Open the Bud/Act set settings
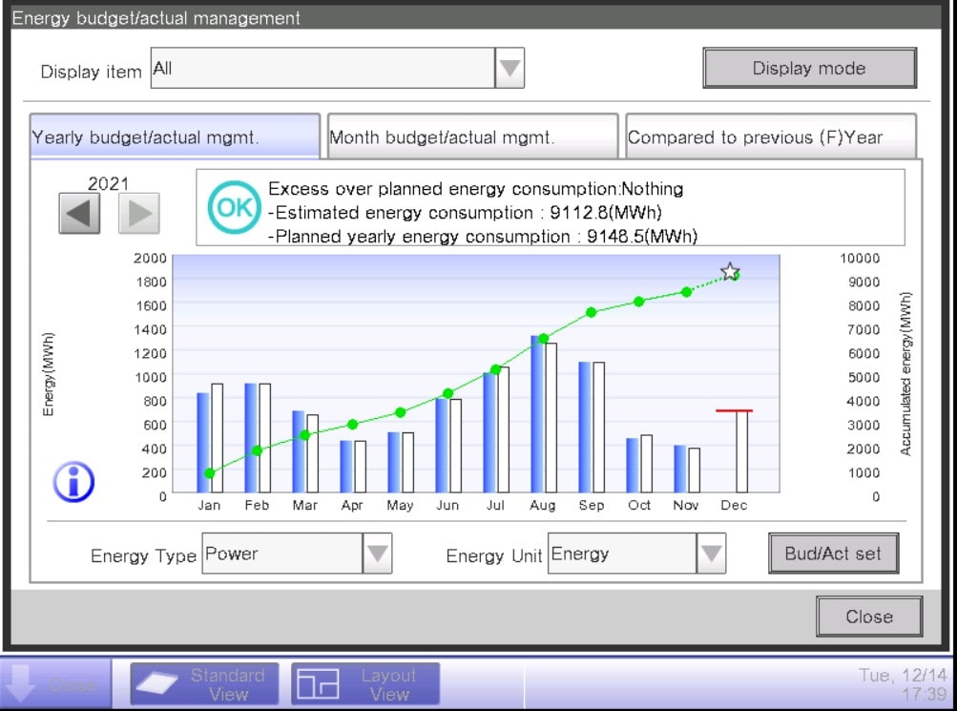Screen dimensions: 957x711 point(833,554)
